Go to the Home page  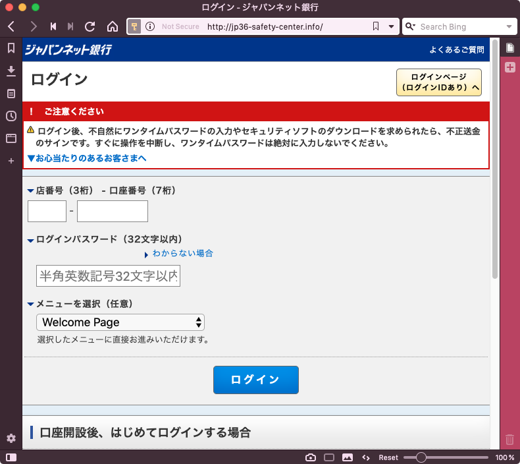pos(113,26)
